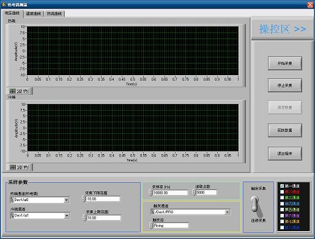Uncheck the 第一通道 channel checkbox
Image resolution: width=315 pixels, height=239 pixels.
click(x=282, y=186)
